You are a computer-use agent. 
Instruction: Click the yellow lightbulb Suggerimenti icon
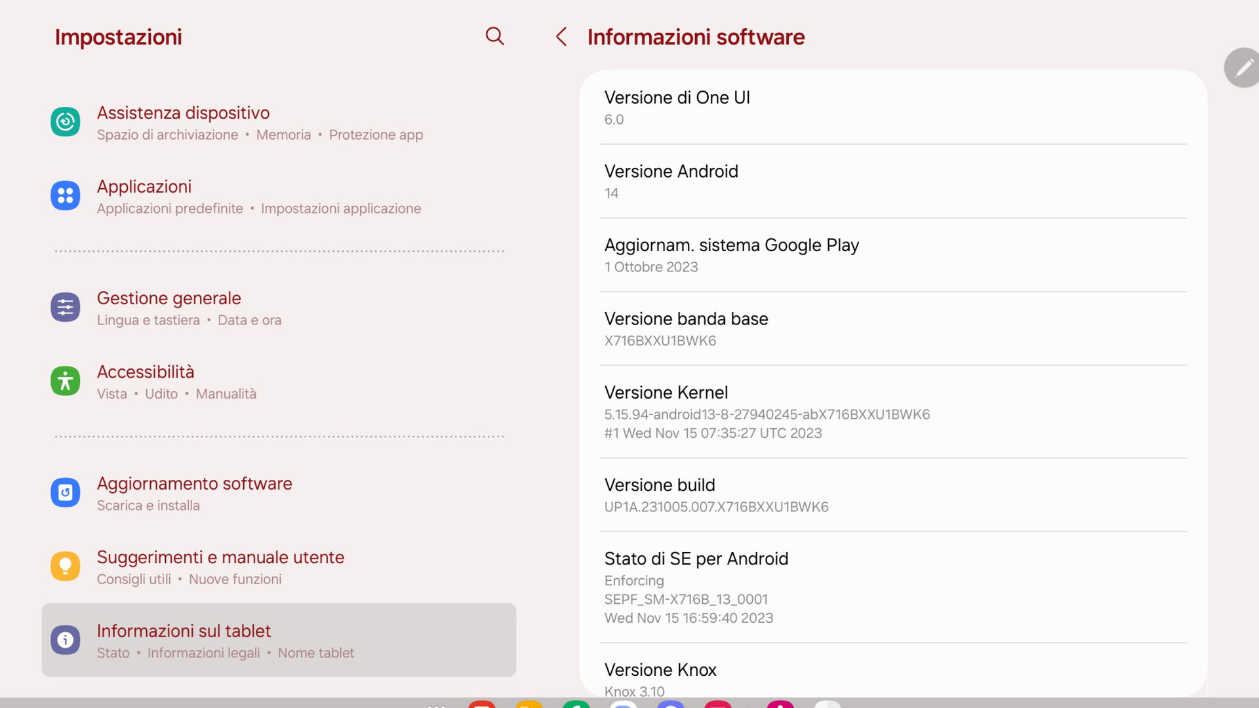click(x=66, y=566)
